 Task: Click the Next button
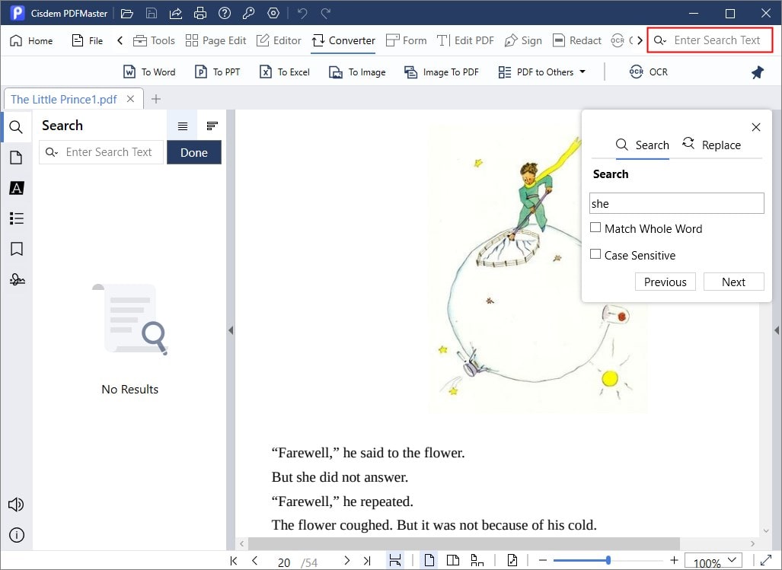point(733,282)
